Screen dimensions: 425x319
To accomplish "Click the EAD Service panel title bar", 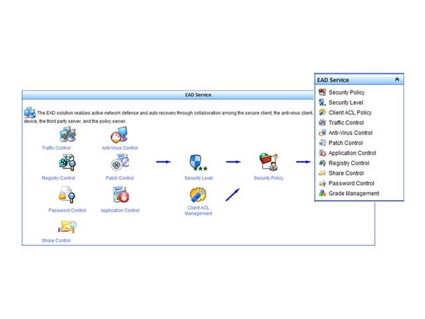I will tap(198, 95).
